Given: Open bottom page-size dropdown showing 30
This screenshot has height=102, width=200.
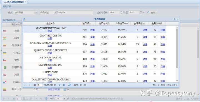Looking at the screenshot, I should coord(64,99).
